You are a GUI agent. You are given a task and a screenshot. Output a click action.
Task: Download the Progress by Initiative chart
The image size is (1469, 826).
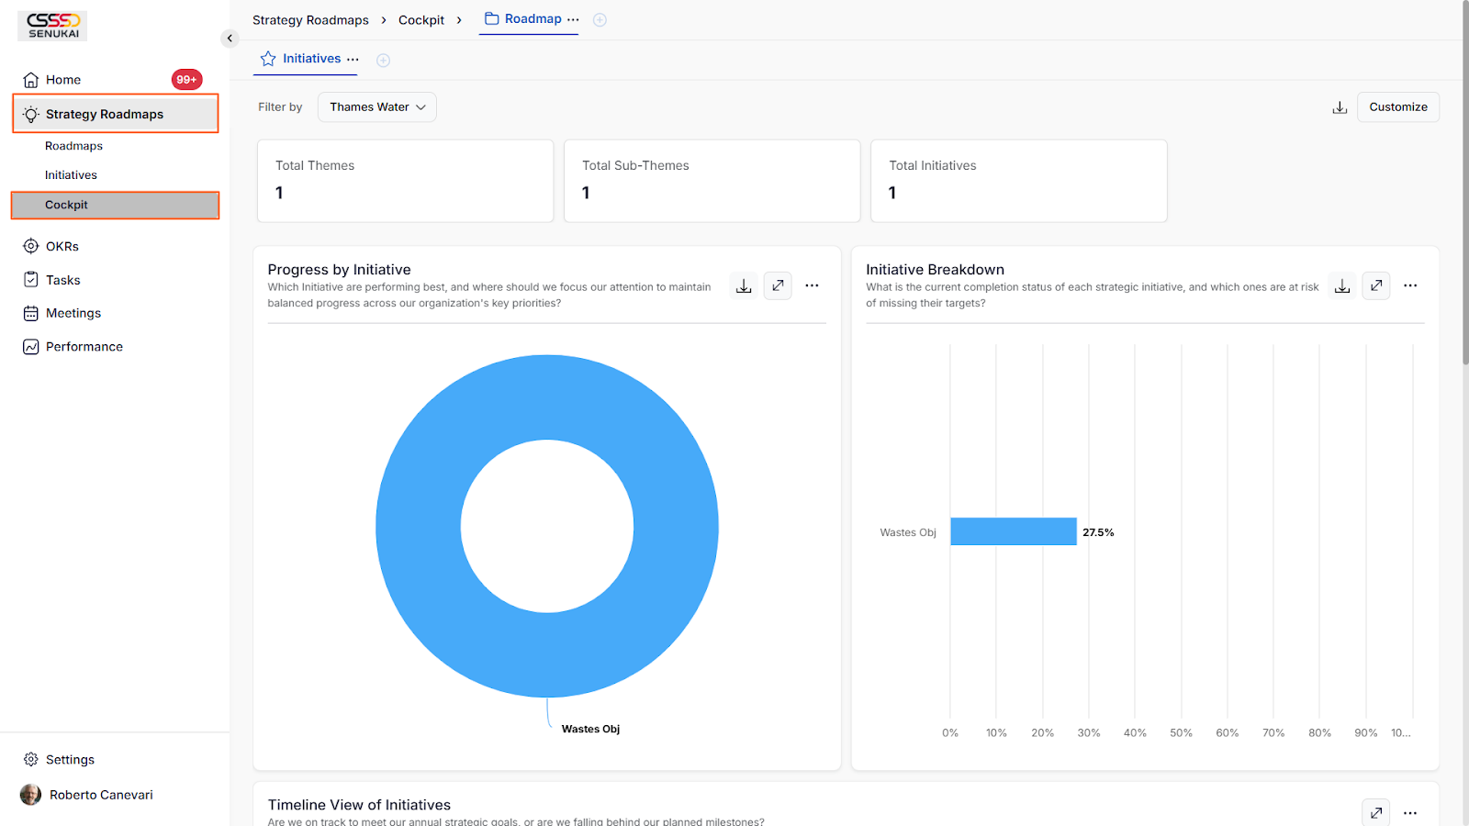(744, 286)
